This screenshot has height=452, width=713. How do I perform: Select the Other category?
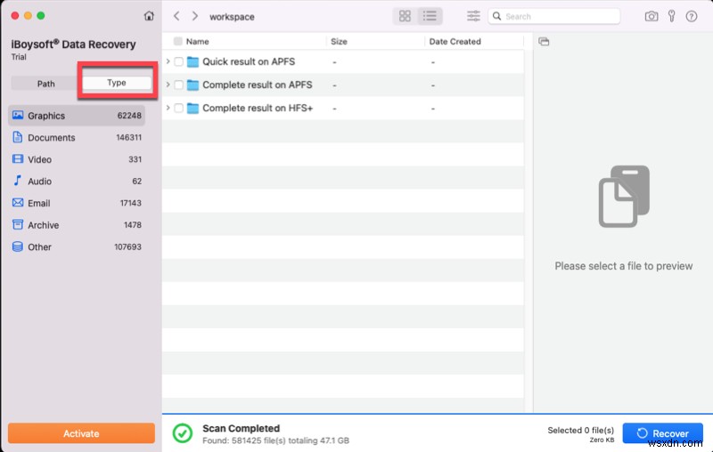77,246
